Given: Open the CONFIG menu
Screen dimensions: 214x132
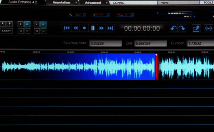Looking at the screenshot, I should point(119,3).
